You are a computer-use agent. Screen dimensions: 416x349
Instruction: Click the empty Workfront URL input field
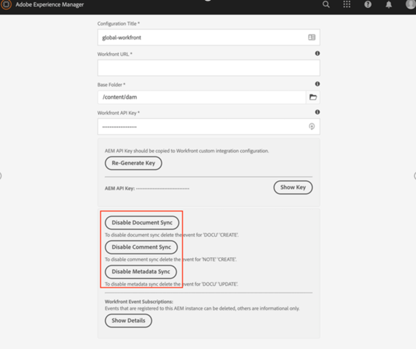(208, 68)
